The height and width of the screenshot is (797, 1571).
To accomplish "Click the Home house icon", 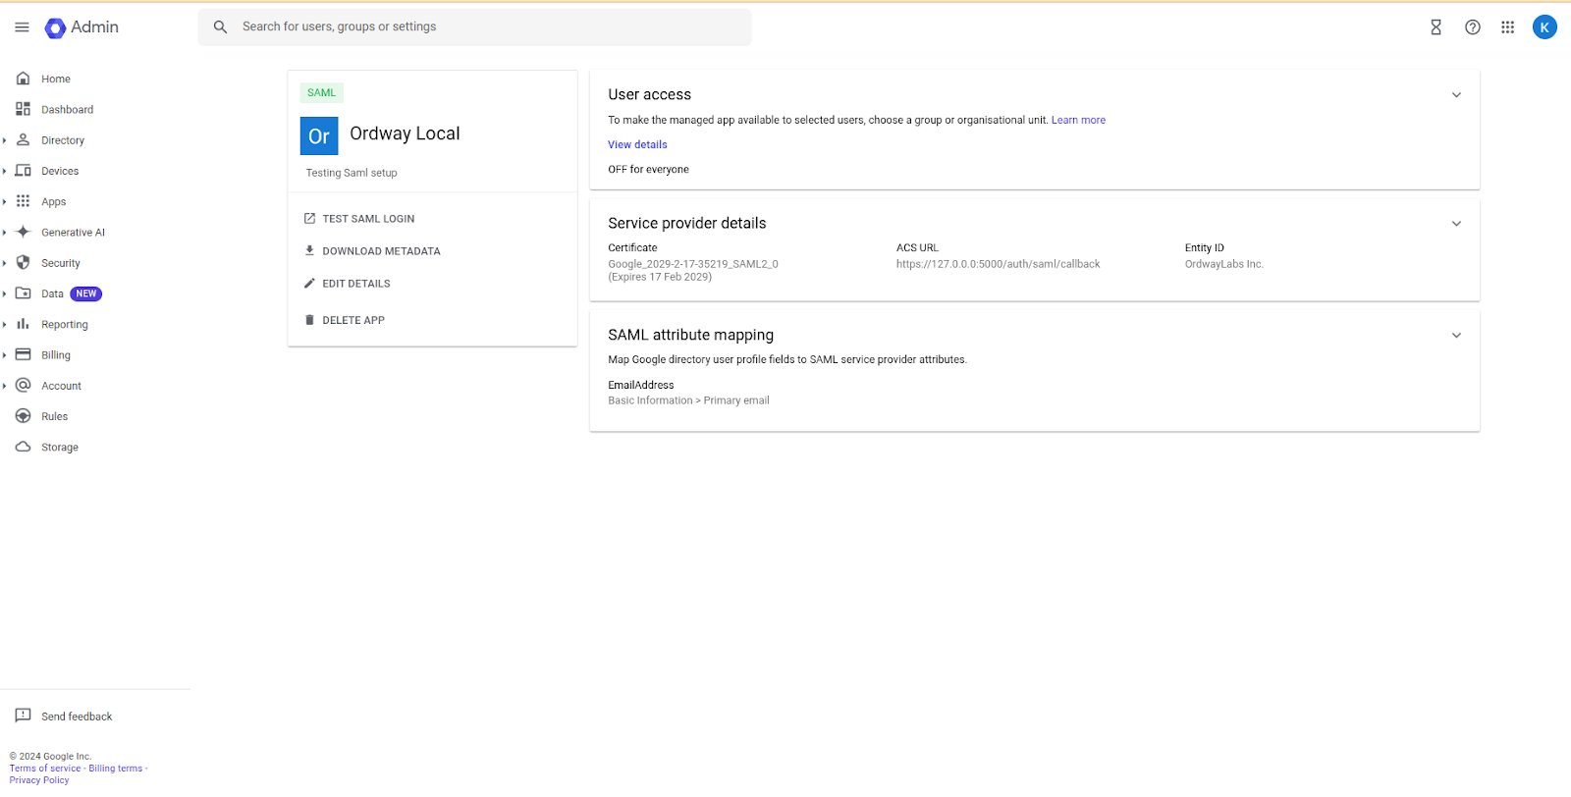I will tap(23, 79).
